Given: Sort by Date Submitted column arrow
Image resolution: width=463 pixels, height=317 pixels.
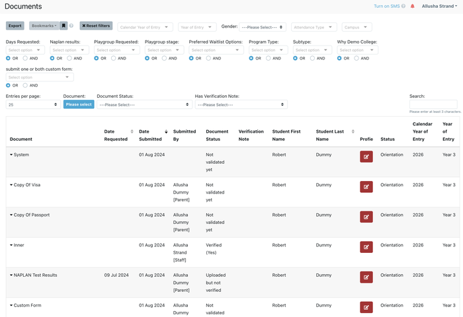Looking at the screenshot, I should 166,131.
